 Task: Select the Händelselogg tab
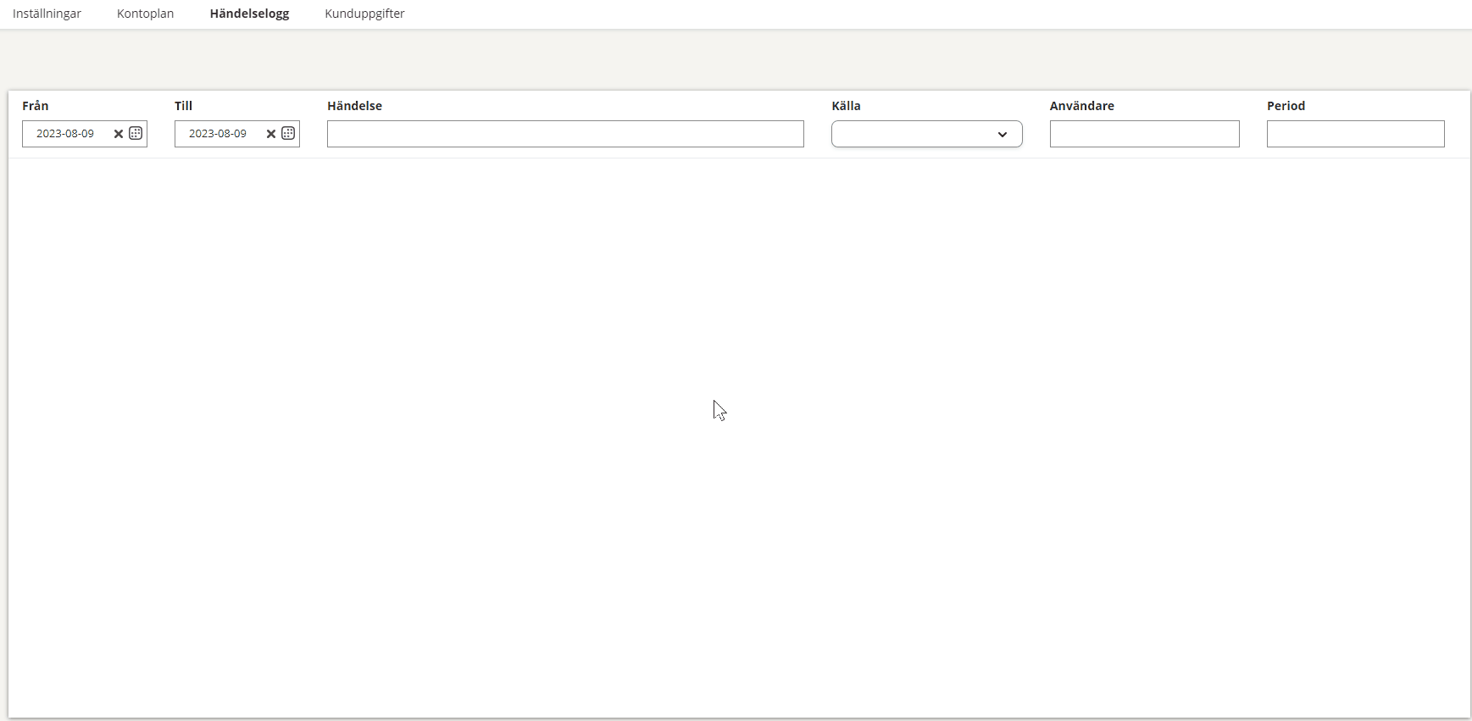coord(249,14)
